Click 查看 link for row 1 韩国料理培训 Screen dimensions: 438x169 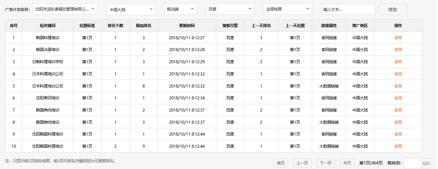point(398,38)
